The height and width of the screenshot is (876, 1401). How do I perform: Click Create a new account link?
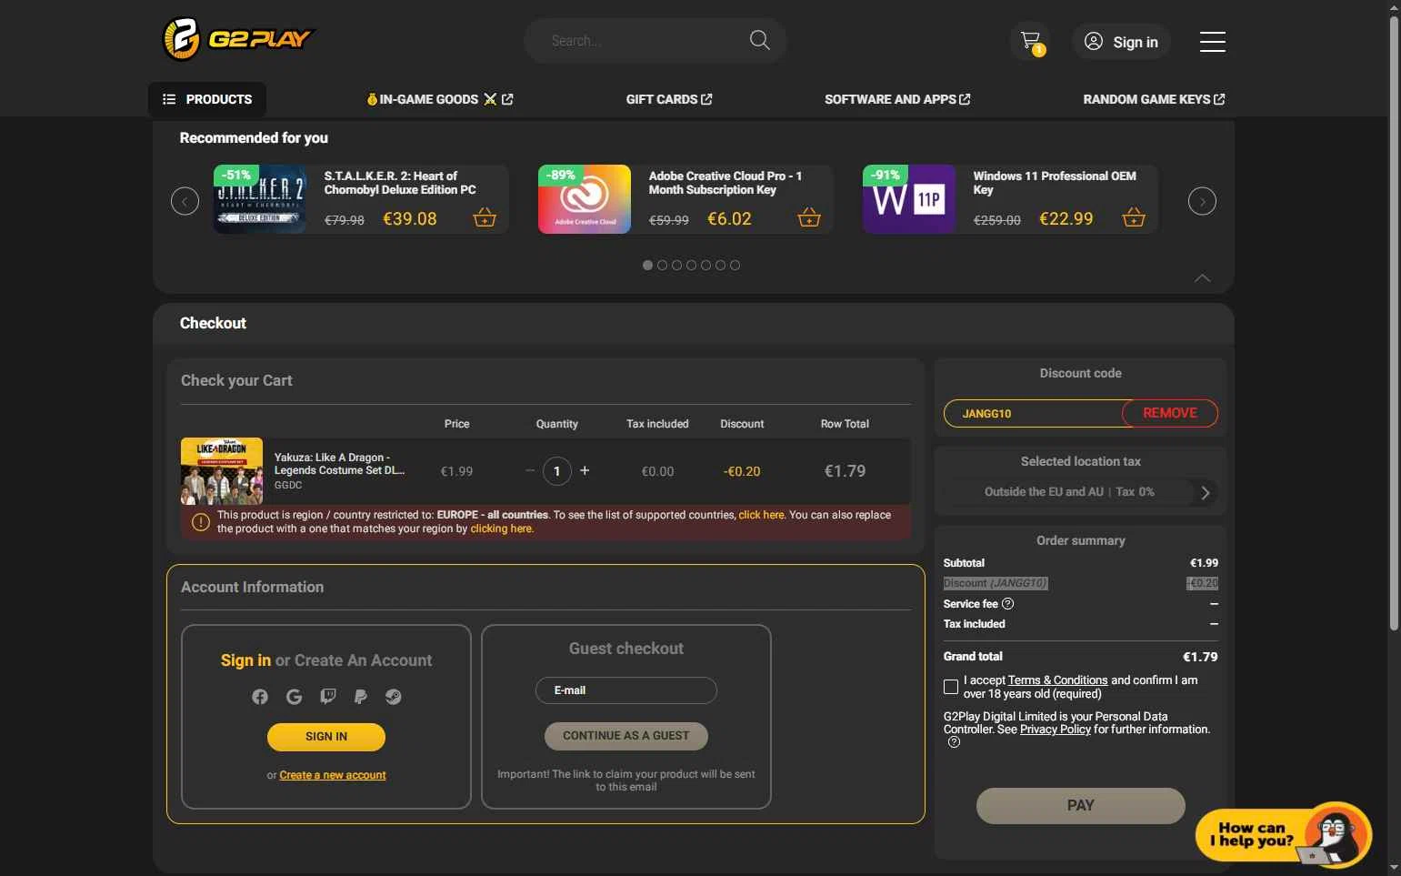(333, 775)
